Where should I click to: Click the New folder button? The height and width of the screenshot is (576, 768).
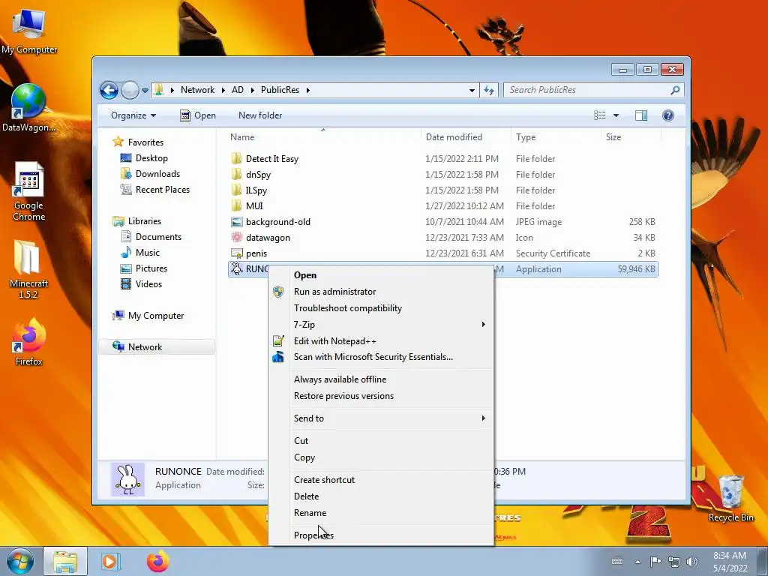click(260, 115)
